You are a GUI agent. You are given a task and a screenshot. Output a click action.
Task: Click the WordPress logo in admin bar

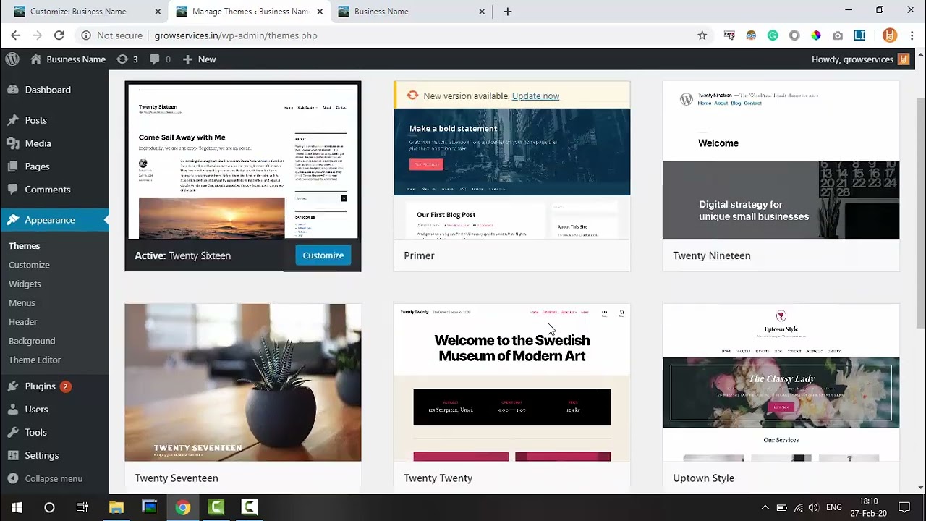click(12, 59)
